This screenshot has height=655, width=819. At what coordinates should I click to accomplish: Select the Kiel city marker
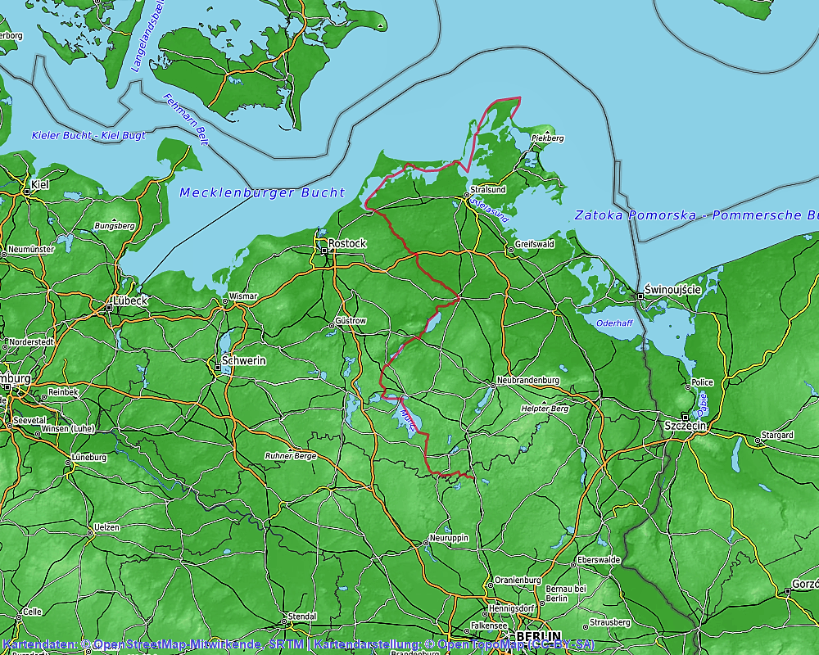click(x=27, y=191)
